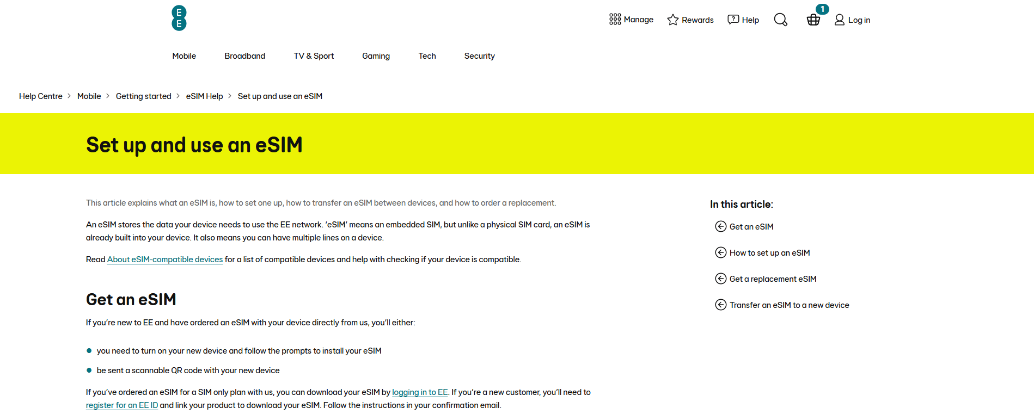Open the Tech navigation menu
This screenshot has height=414, width=1034.
427,56
